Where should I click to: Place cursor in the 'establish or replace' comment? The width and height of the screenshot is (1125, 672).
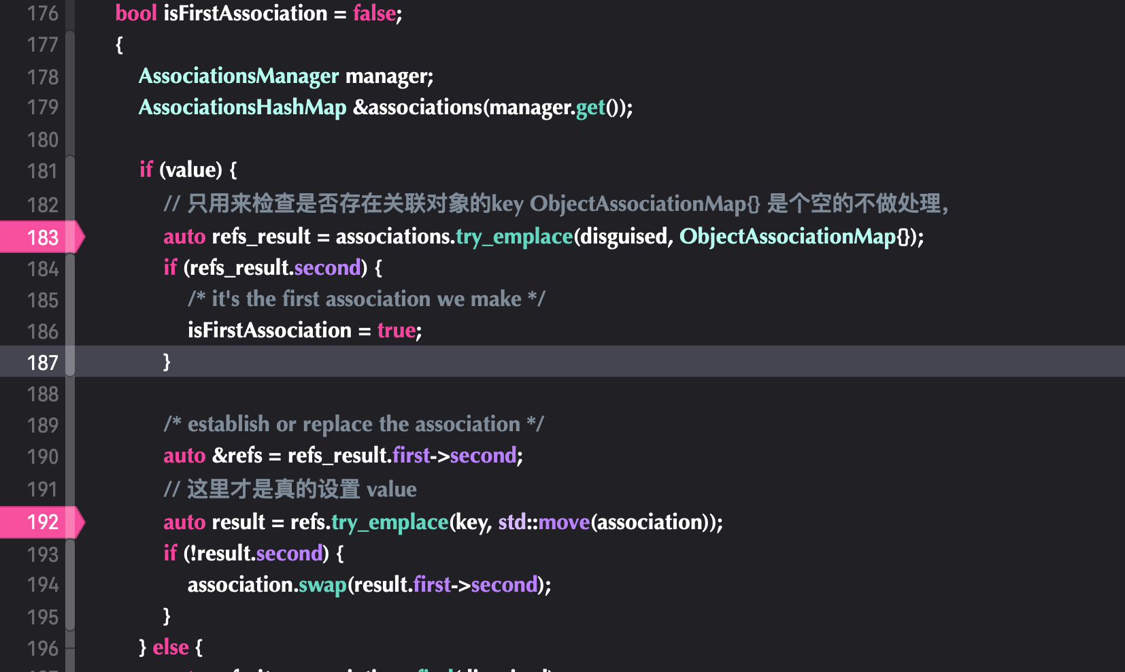click(x=354, y=424)
